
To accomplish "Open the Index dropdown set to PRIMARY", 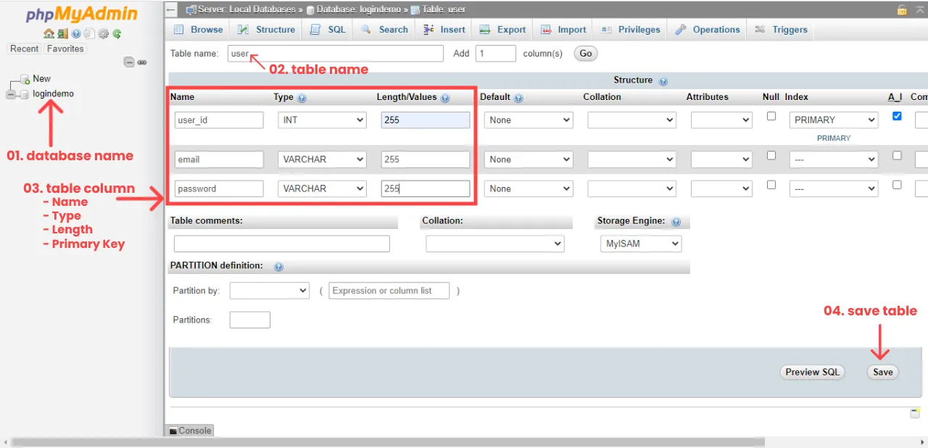I will [x=833, y=119].
